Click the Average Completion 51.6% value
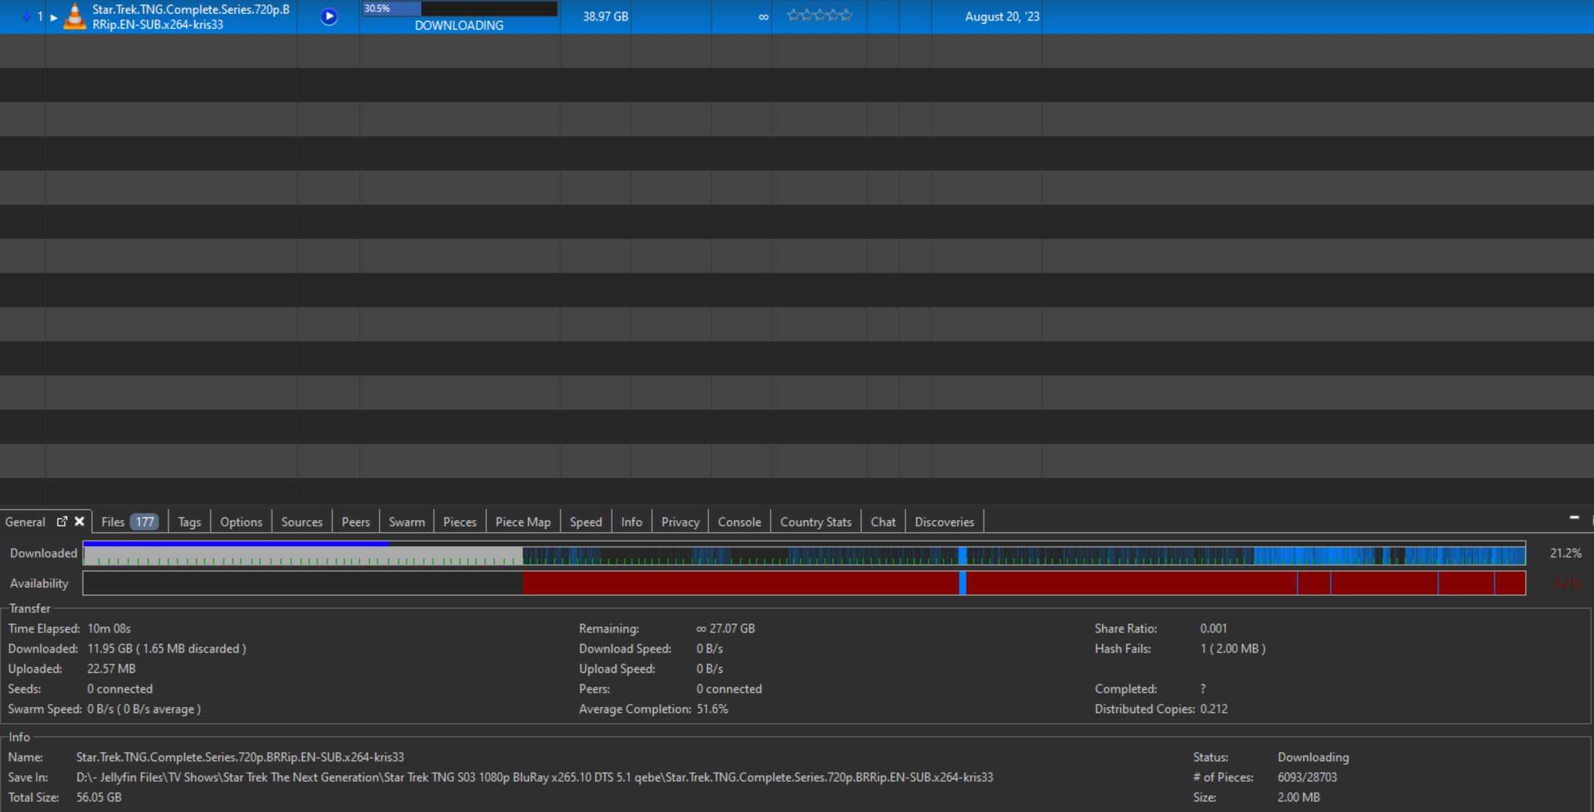The height and width of the screenshot is (812, 1594). [712, 709]
